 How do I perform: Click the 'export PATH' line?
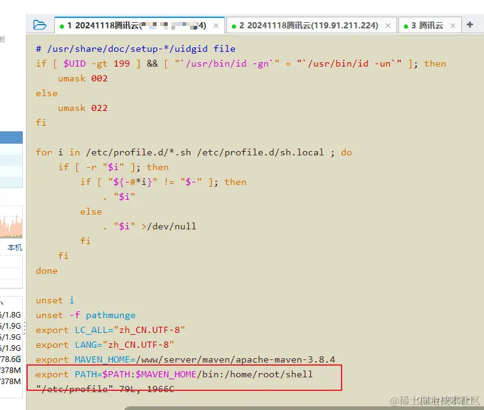point(174,374)
